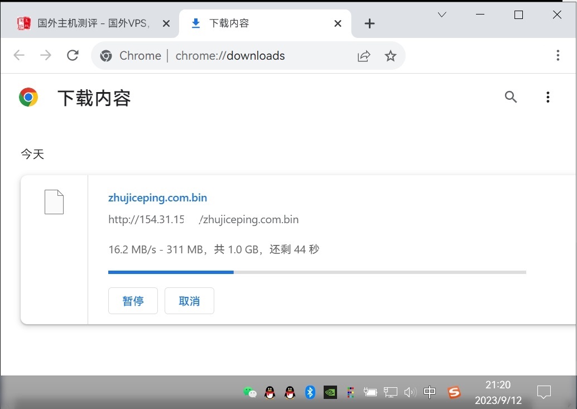Image resolution: width=577 pixels, height=409 pixels.
Task: Click the Bluetooth tray icon
Action: click(310, 392)
